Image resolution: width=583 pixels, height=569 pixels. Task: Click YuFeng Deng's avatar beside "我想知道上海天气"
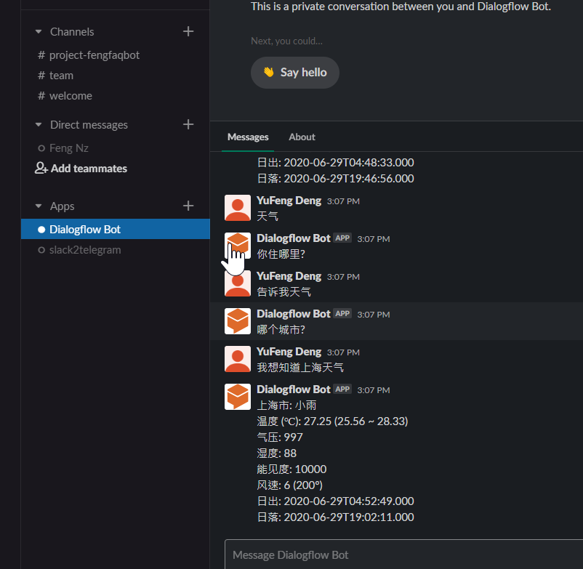point(238,359)
